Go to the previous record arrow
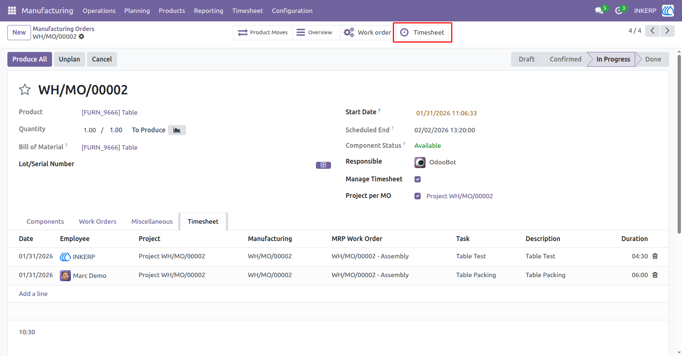Image resolution: width=682 pixels, height=356 pixels. (652, 31)
